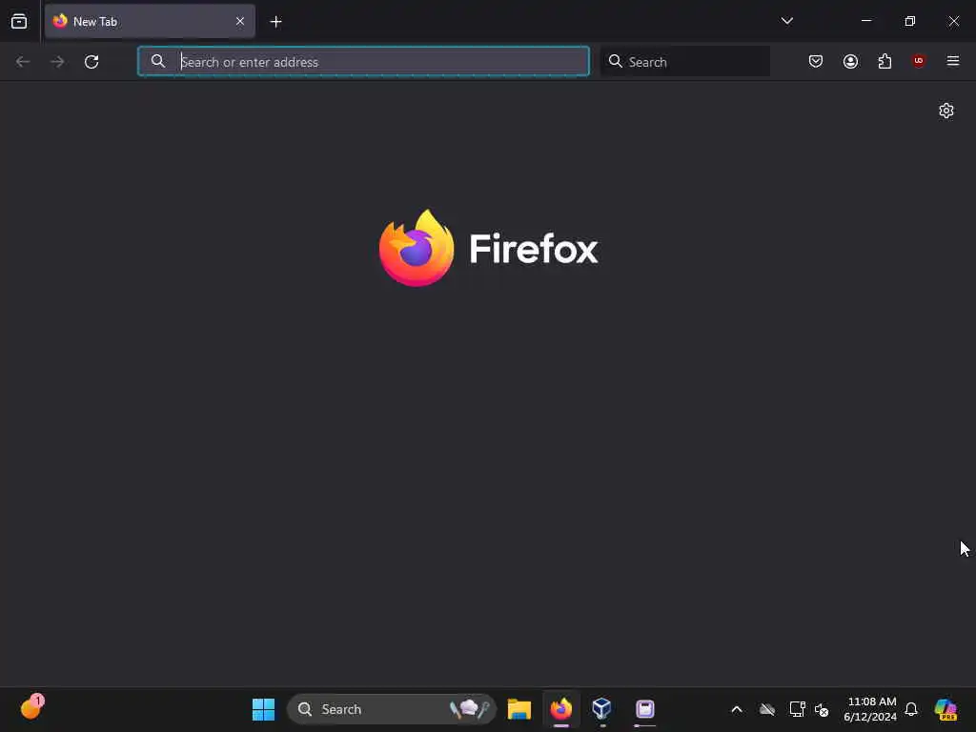Click the magnifier icon in the address bar
Image resolution: width=976 pixels, height=732 pixels.
coord(158,61)
